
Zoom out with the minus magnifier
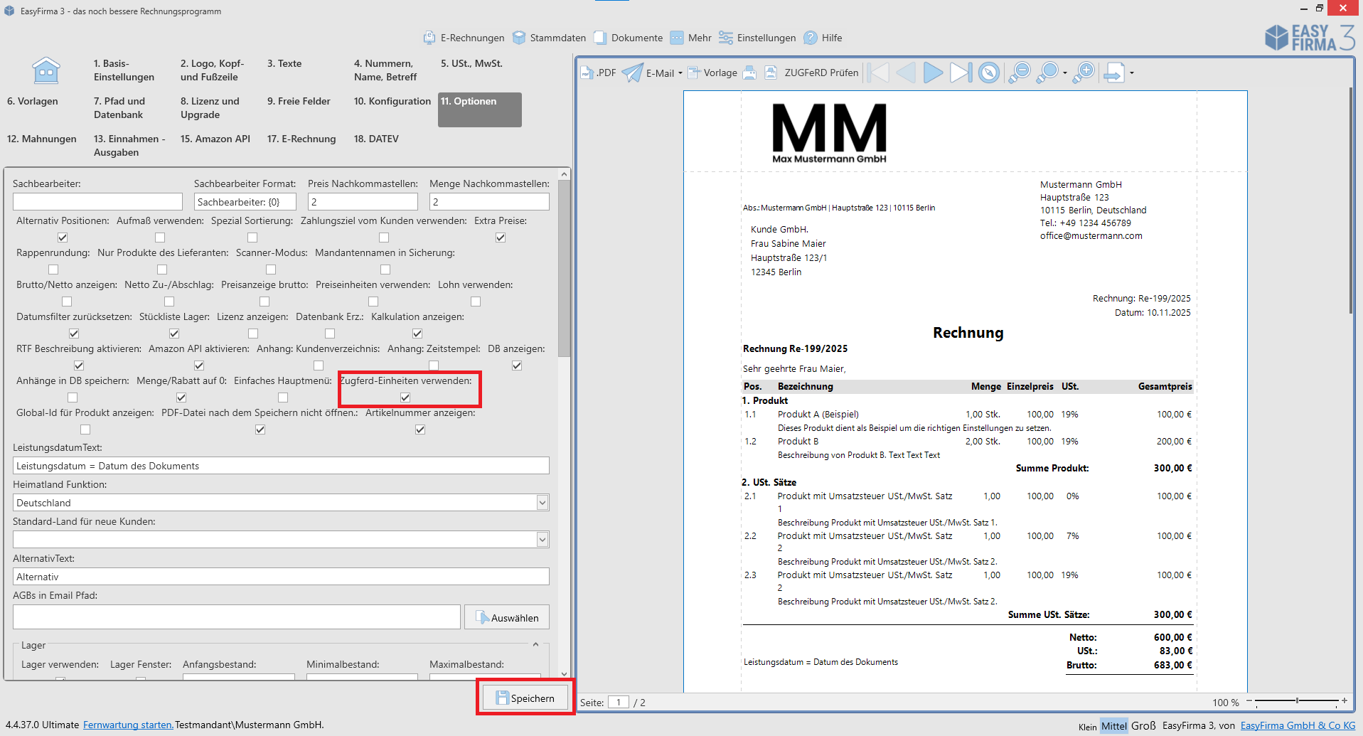pos(1020,73)
